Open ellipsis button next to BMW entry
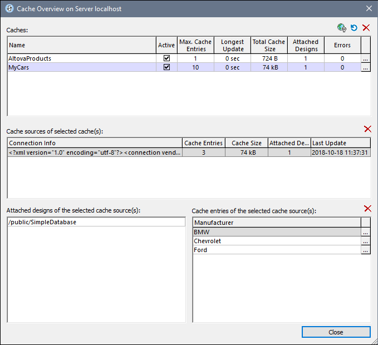The image size is (378, 345). coord(366,232)
